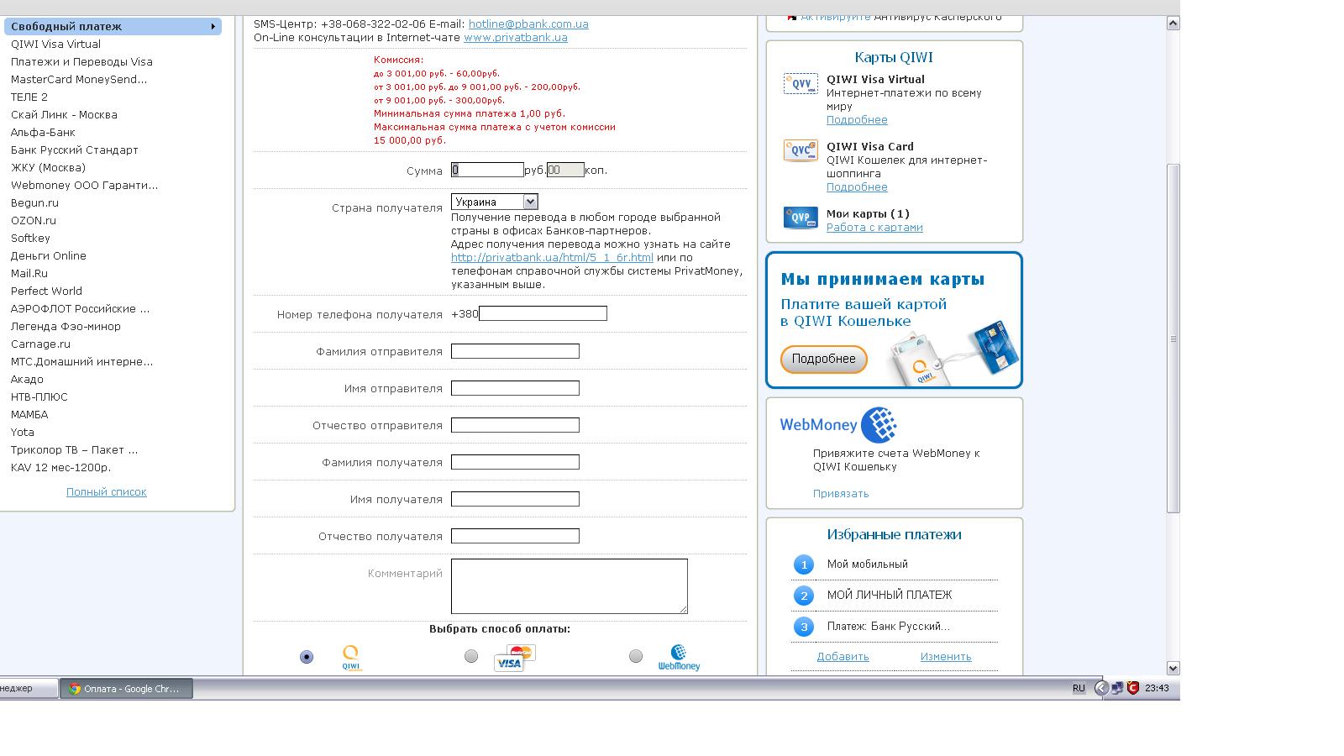Click Изменить favorite payments link
Screen dimensions: 1344x756
(x=946, y=657)
